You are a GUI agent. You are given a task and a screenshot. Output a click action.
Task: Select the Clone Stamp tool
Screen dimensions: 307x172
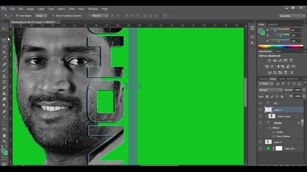[x=4, y=76]
